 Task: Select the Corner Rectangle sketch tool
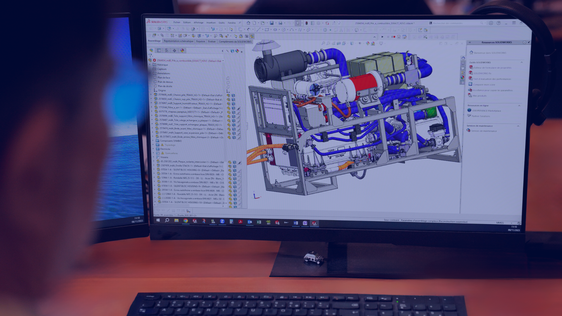point(267,29)
